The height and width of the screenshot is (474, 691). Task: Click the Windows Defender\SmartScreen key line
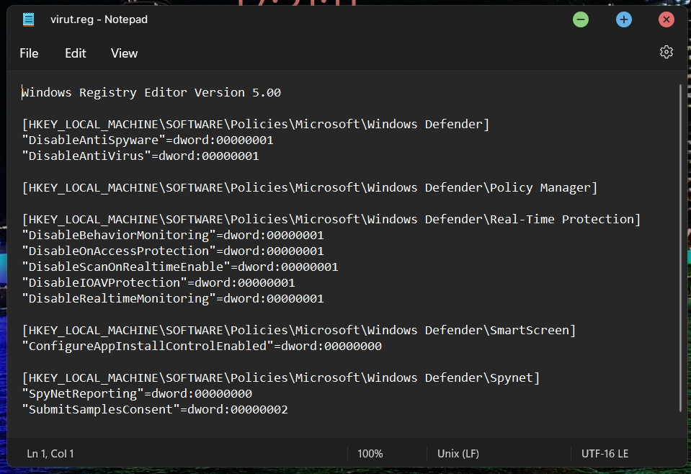pyautogui.click(x=299, y=331)
